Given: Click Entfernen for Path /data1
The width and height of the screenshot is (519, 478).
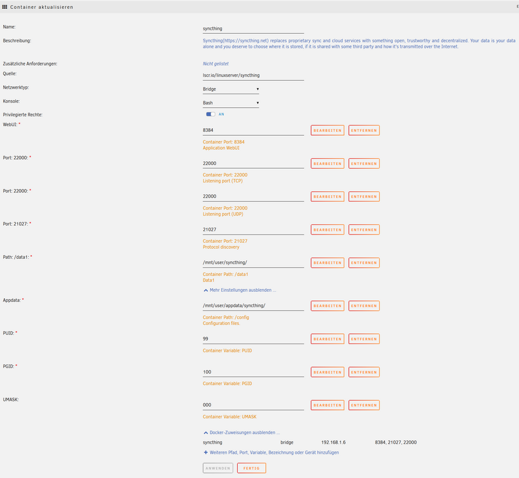Looking at the screenshot, I should pos(364,263).
